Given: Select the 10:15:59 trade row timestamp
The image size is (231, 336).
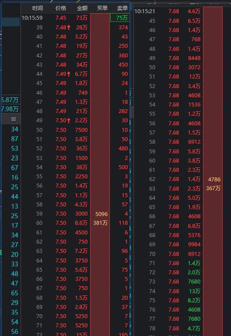Looking at the screenshot, I should point(32,18).
